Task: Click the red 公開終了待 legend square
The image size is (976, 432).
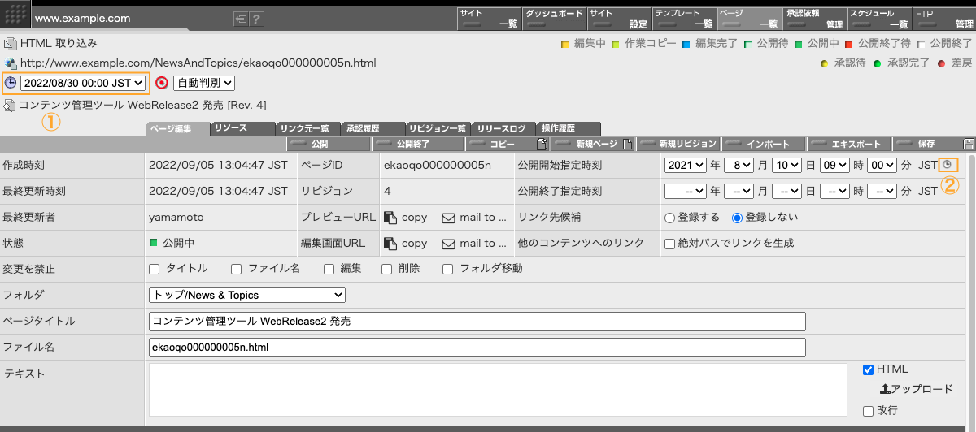Action: [848, 44]
